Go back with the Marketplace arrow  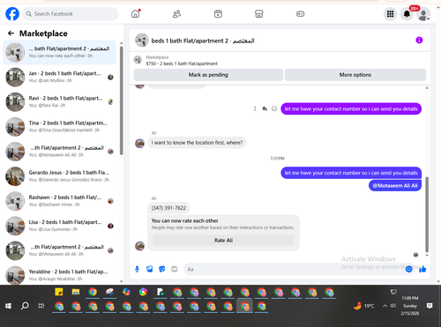tap(11, 33)
